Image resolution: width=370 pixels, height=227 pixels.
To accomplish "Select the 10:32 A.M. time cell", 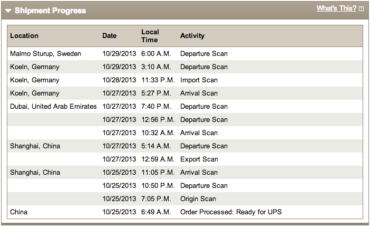I will pos(158,133).
